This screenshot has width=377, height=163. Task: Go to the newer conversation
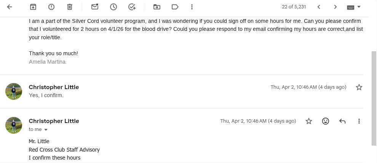coord(319,7)
